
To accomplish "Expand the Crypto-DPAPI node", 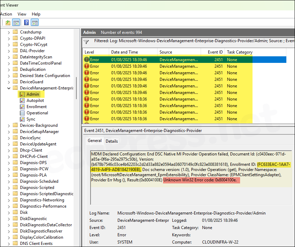I will point(9,39).
